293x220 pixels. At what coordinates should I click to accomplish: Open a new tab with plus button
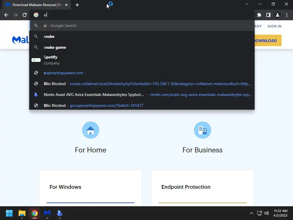(77, 5)
